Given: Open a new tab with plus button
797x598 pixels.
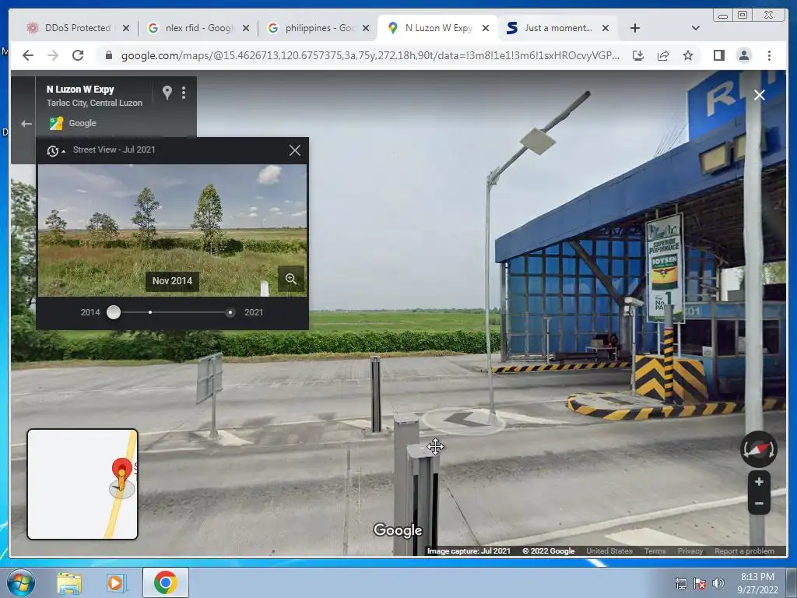Looking at the screenshot, I should point(635,28).
